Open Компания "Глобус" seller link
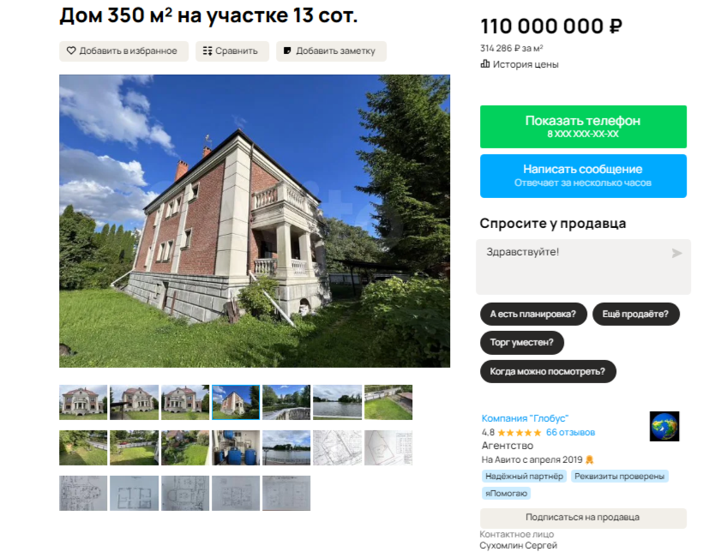703x552 pixels. [525, 418]
